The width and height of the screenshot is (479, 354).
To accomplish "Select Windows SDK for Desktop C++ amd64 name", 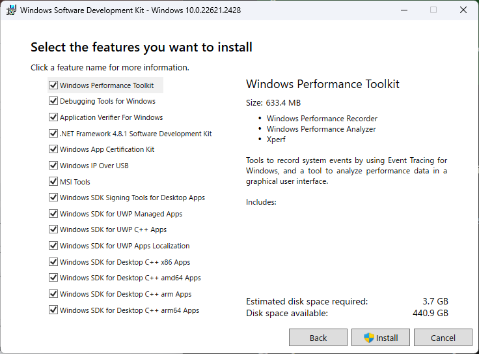I will [x=130, y=278].
